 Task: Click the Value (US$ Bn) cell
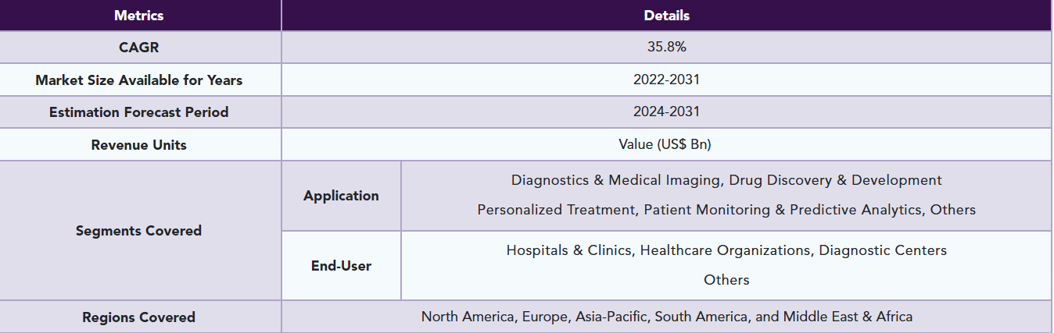(666, 145)
